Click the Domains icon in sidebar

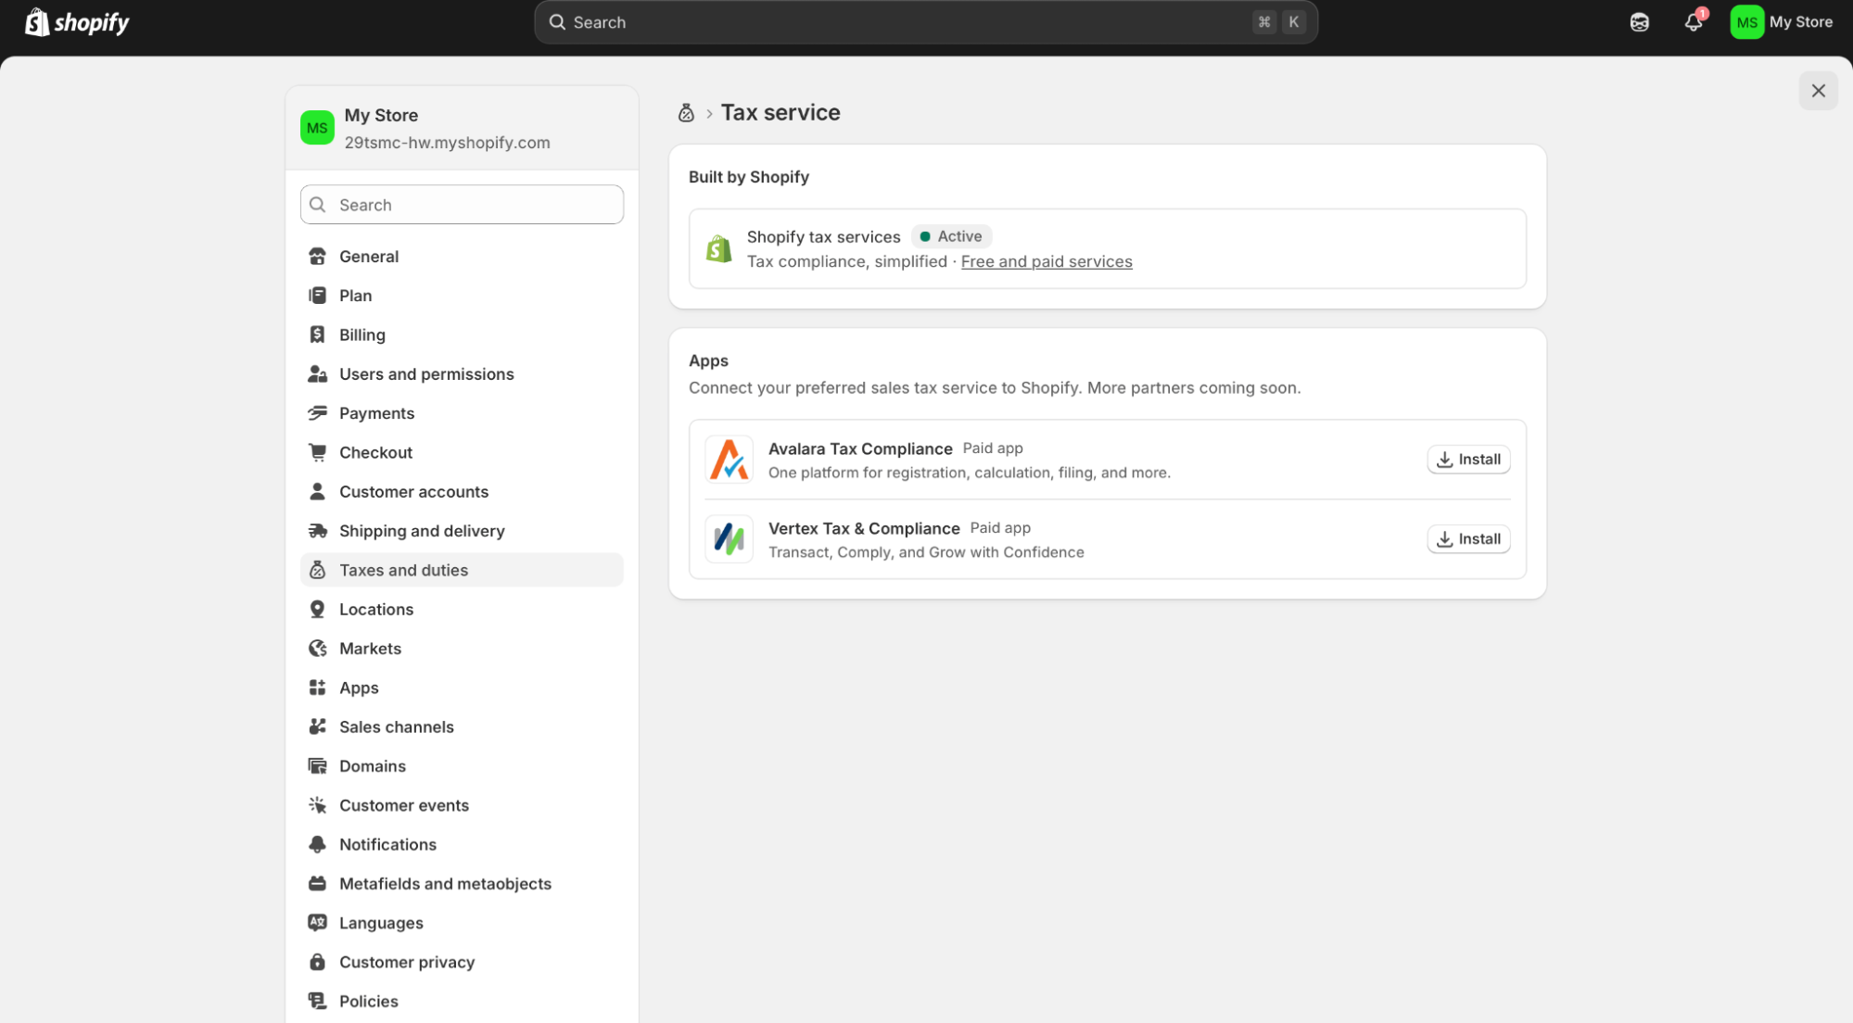tap(317, 766)
